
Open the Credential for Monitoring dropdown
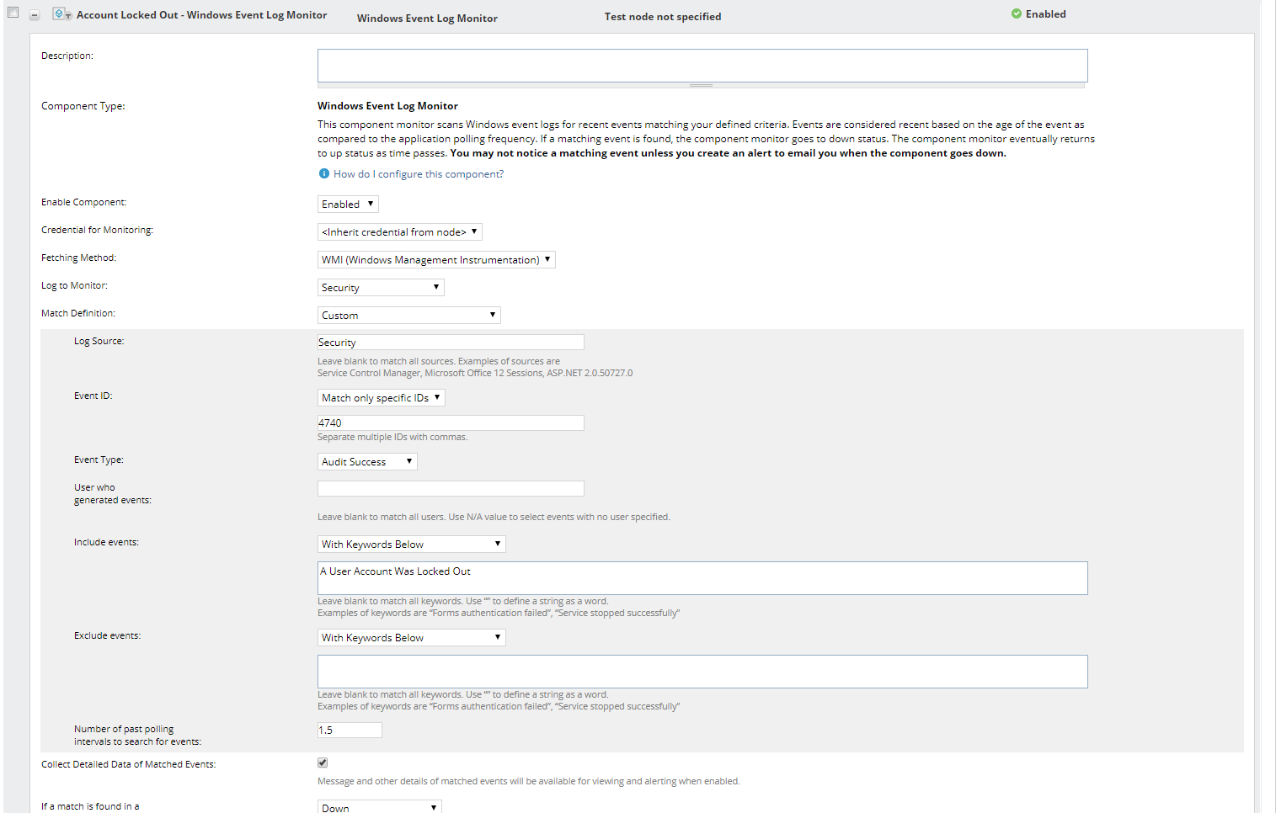click(x=400, y=232)
